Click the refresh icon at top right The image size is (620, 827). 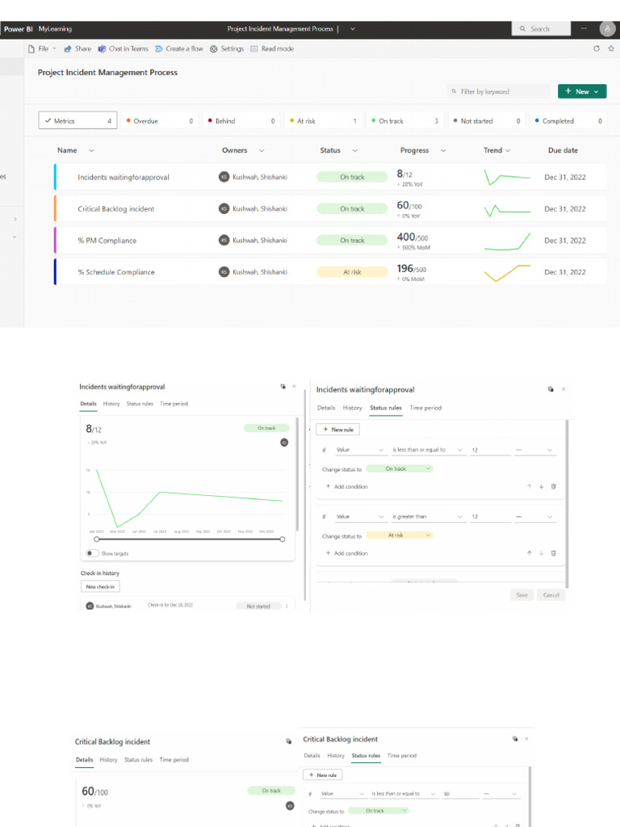click(x=597, y=48)
